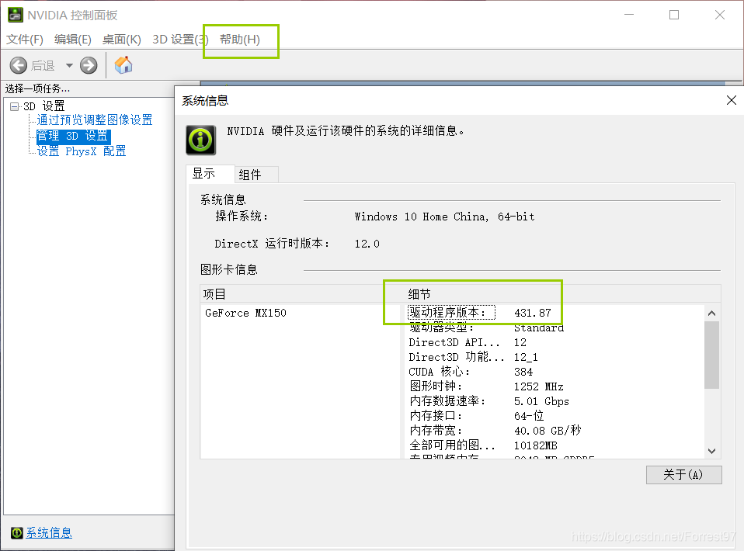Click the 384 CUDA cores value

point(523,372)
